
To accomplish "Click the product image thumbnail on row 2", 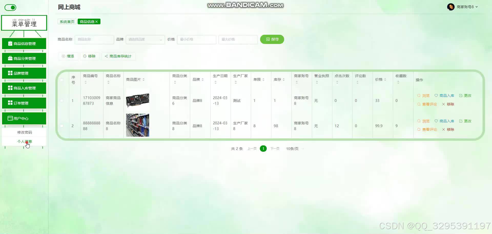I will click(137, 125).
